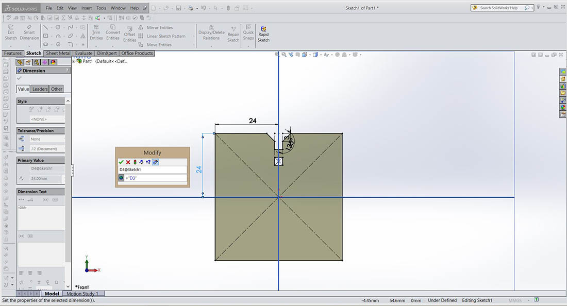Viewport: 567px width, 306px height.
Task: Open the .12 (Document) precision dropdown
Action: click(x=47, y=149)
